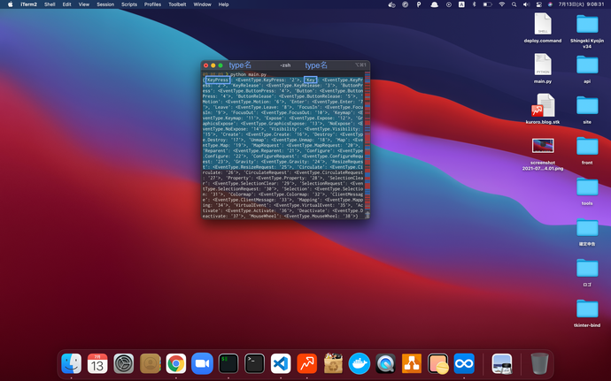Open the Apple menu

click(x=11, y=4)
